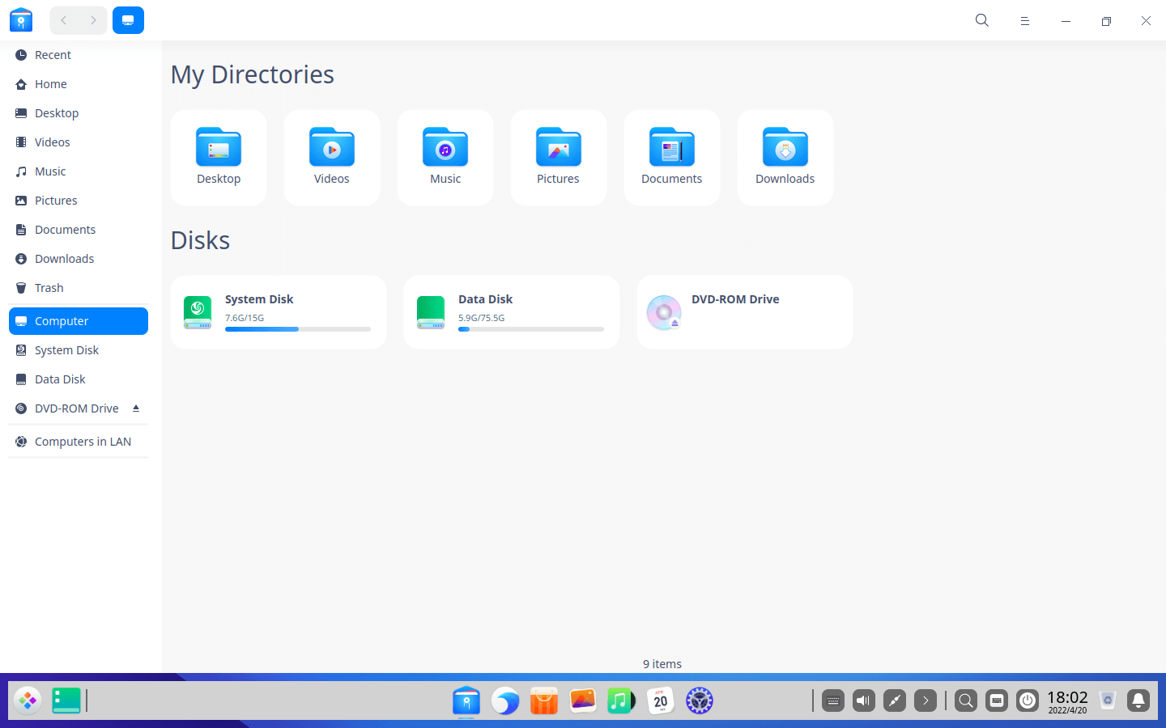Viewport: 1166px width, 728px height.
Task: Open the Data Disk drive
Action: click(511, 312)
